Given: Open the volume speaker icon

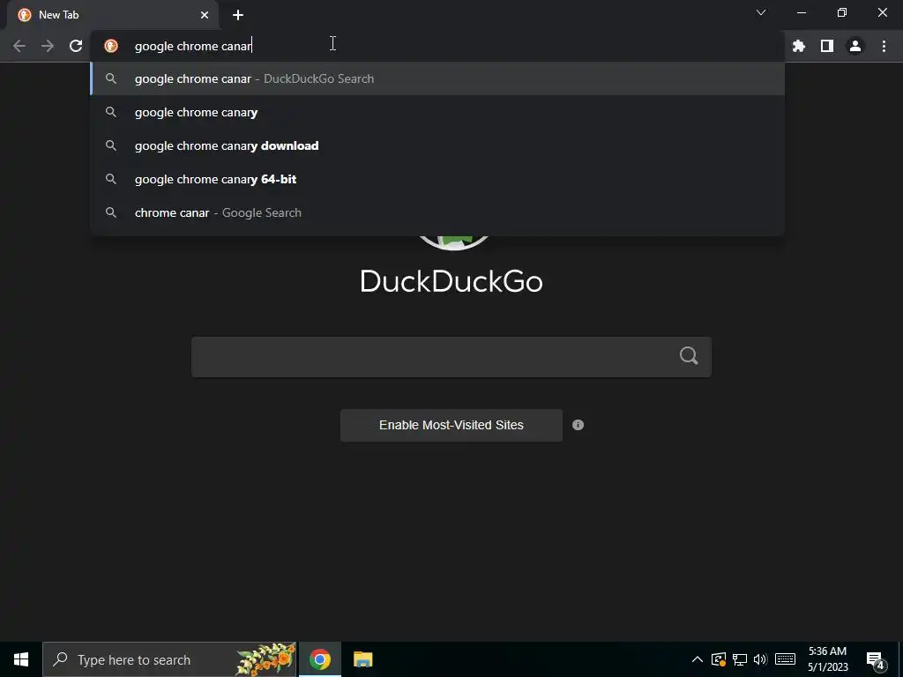Looking at the screenshot, I should (x=760, y=659).
